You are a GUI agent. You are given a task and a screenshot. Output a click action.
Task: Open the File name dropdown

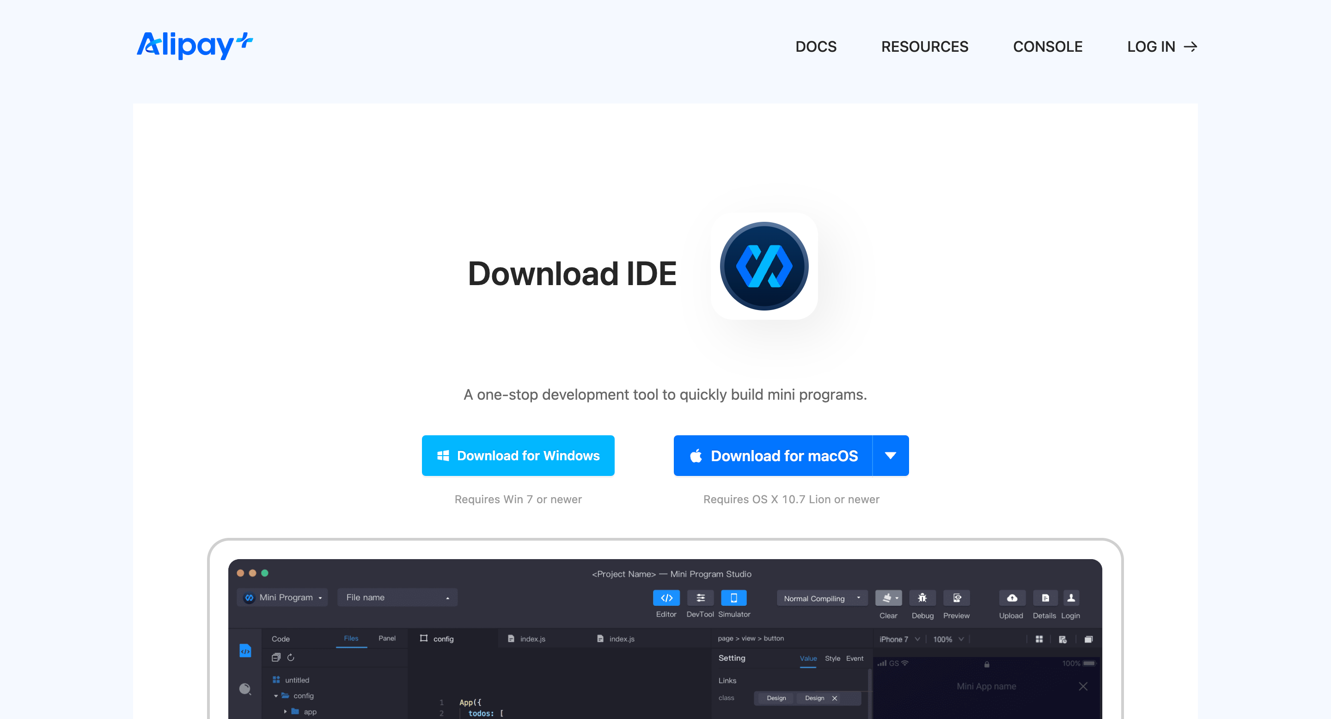[397, 597]
